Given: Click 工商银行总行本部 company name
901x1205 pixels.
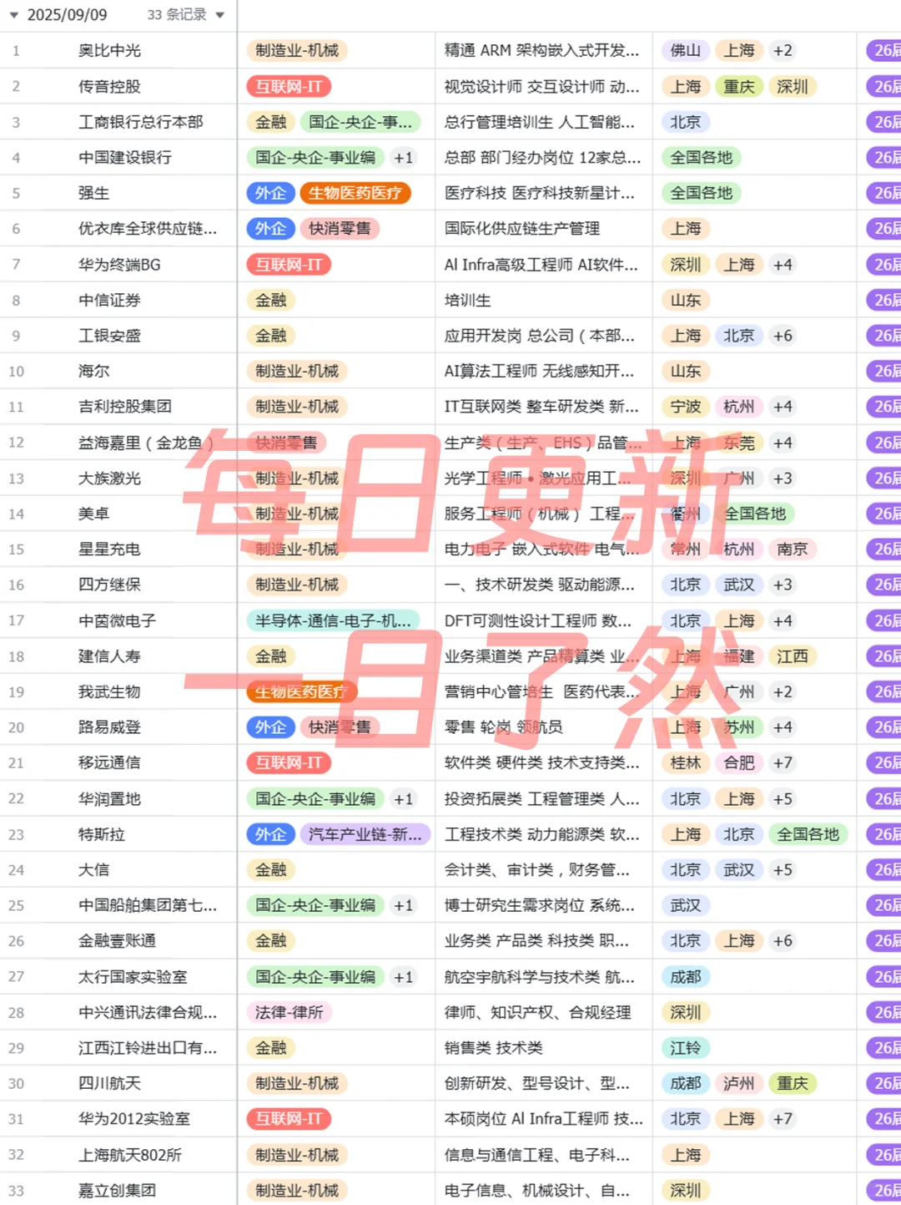Looking at the screenshot, I should click(140, 122).
